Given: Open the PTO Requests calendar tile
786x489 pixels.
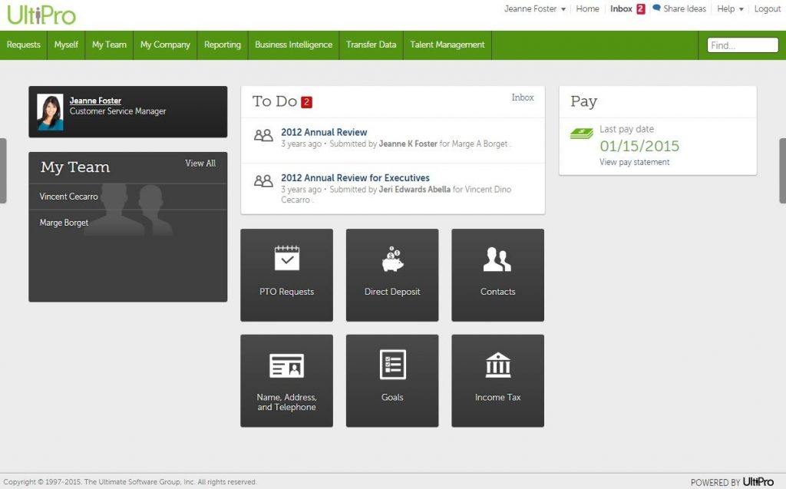Looking at the screenshot, I should [x=286, y=274].
